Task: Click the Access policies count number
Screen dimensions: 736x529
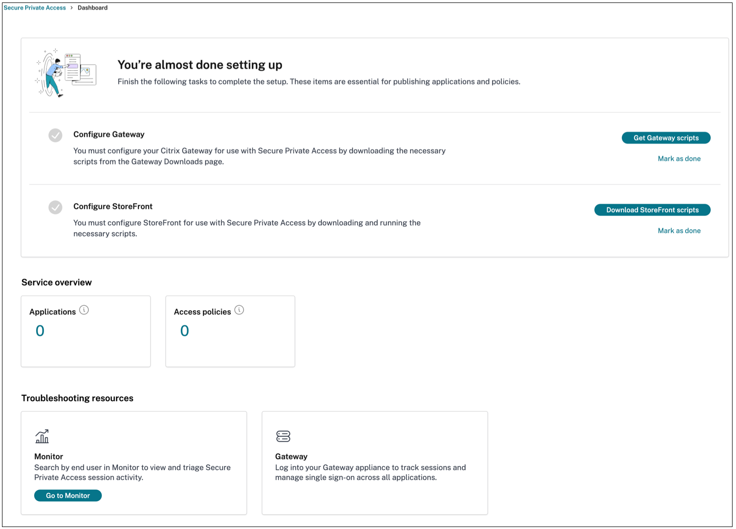Action: [x=185, y=331]
